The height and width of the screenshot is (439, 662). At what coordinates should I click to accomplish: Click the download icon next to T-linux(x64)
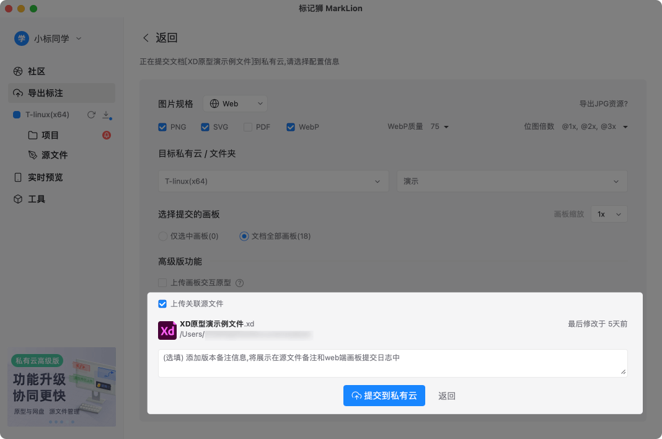104,114
